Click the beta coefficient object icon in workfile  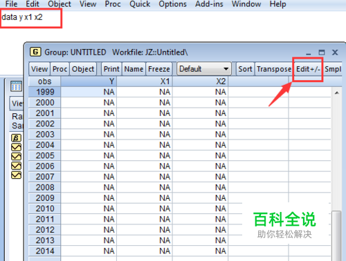(16, 138)
